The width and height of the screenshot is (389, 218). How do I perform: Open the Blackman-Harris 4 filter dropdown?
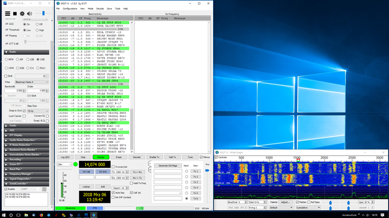click(31, 82)
